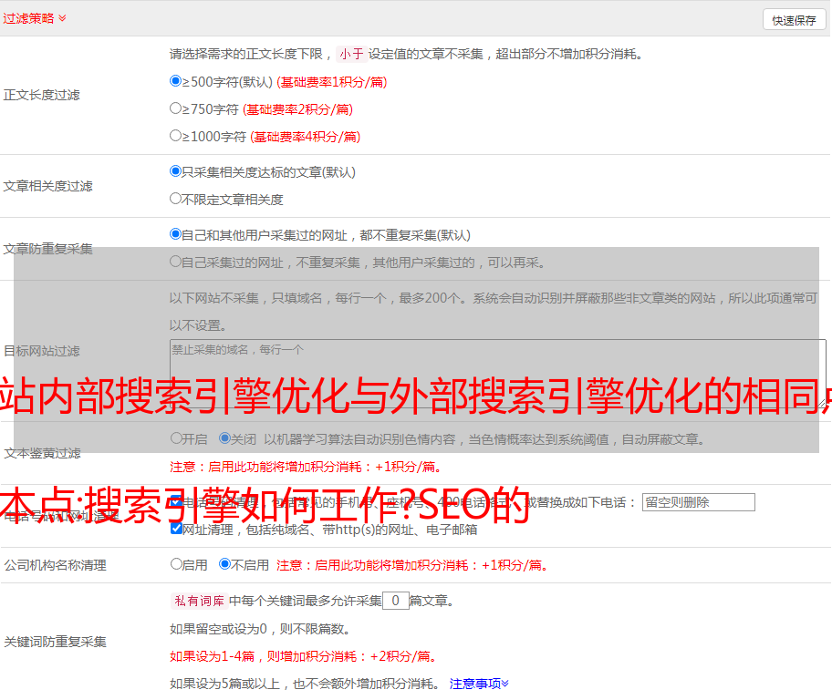Click red text 基础费率4积分/篇
Viewport: 832px width, 700px height.
pyautogui.click(x=305, y=137)
